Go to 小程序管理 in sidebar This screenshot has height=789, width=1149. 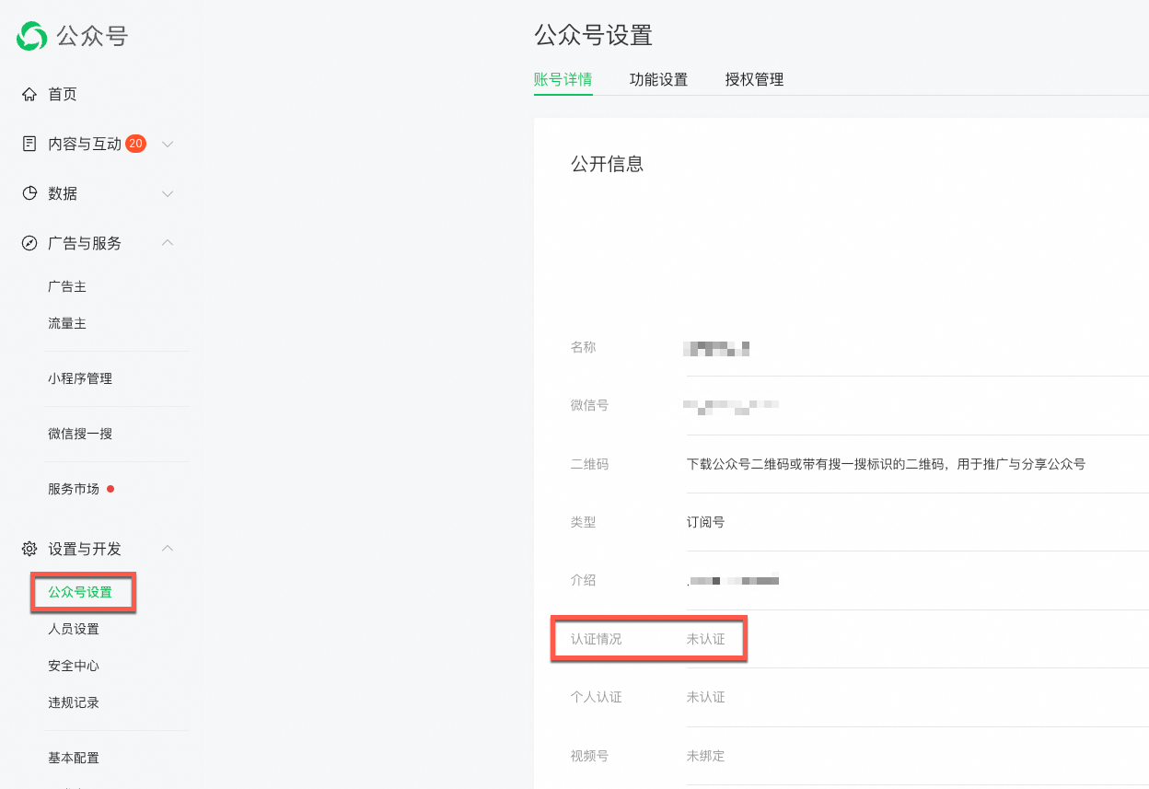coord(80,378)
